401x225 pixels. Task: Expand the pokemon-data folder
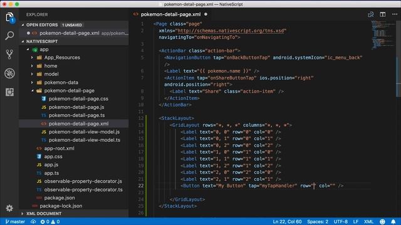pyautogui.click(x=32, y=82)
